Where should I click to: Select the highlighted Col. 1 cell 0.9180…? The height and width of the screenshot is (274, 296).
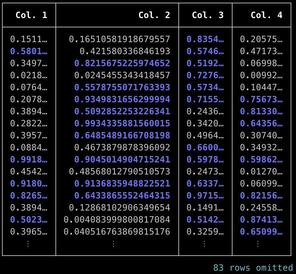click(29, 183)
